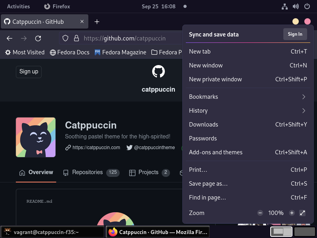This screenshot has width=317, height=238.
Task: Choose New window from the menu
Action: coord(248,65)
